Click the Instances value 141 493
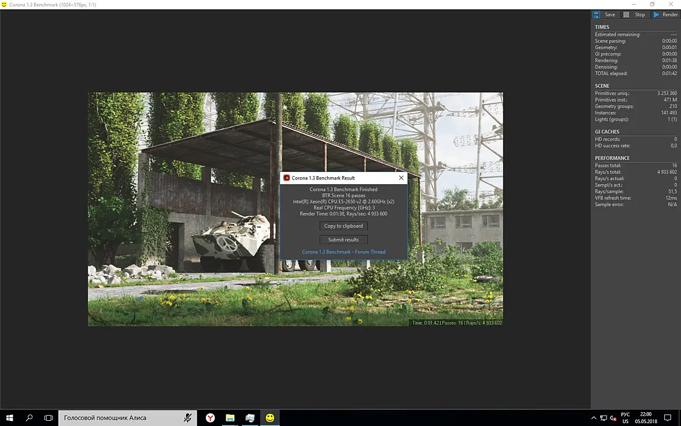681x426 pixels. pyautogui.click(x=669, y=113)
